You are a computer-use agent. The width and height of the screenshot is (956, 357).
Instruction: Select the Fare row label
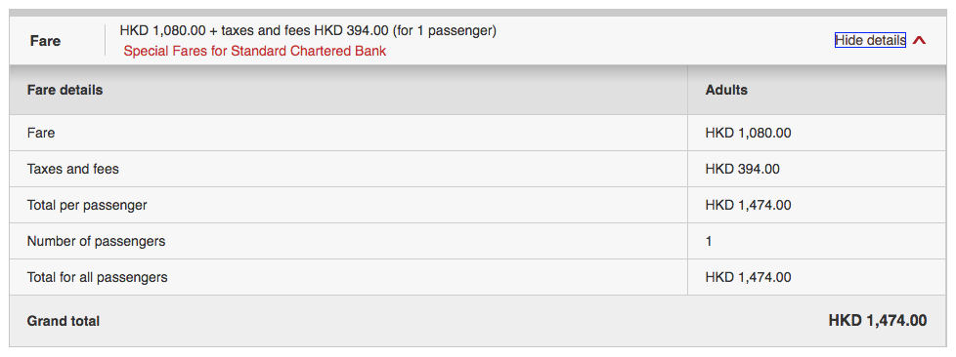(41, 133)
